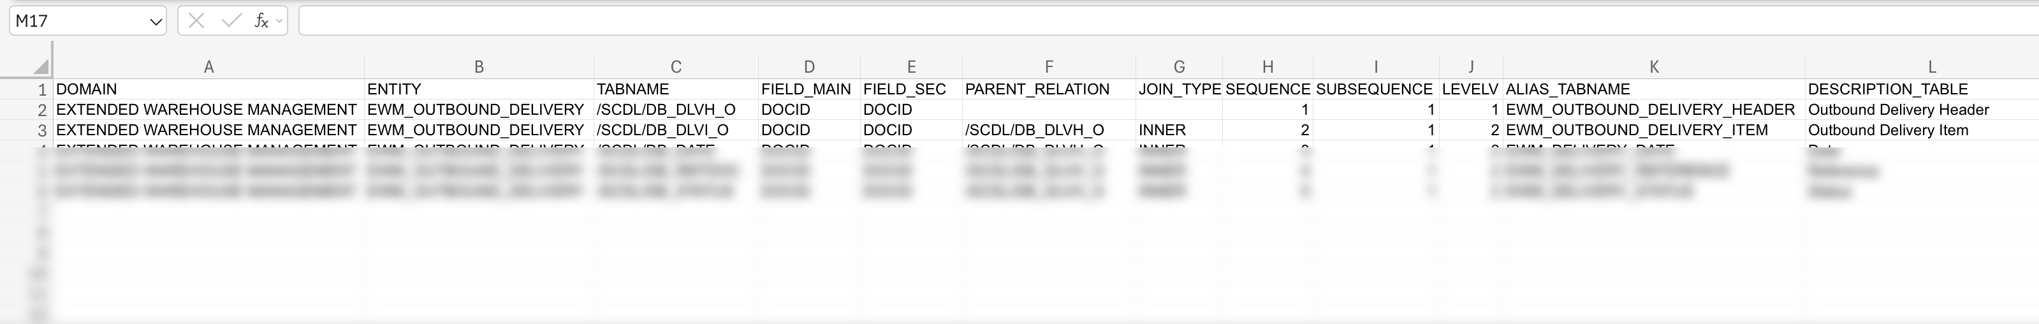The width and height of the screenshot is (2039, 324).
Task: Expand the small arrow beside fx
Action: pyautogui.click(x=279, y=22)
